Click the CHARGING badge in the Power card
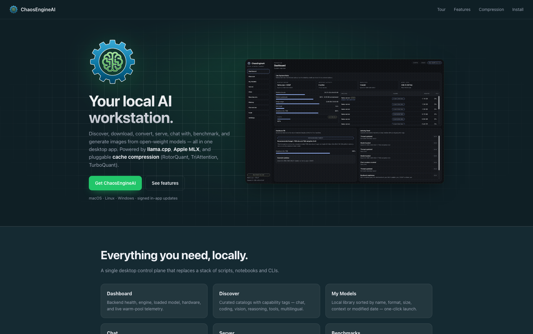Viewport: 533px width, 334px height. (x=332, y=117)
